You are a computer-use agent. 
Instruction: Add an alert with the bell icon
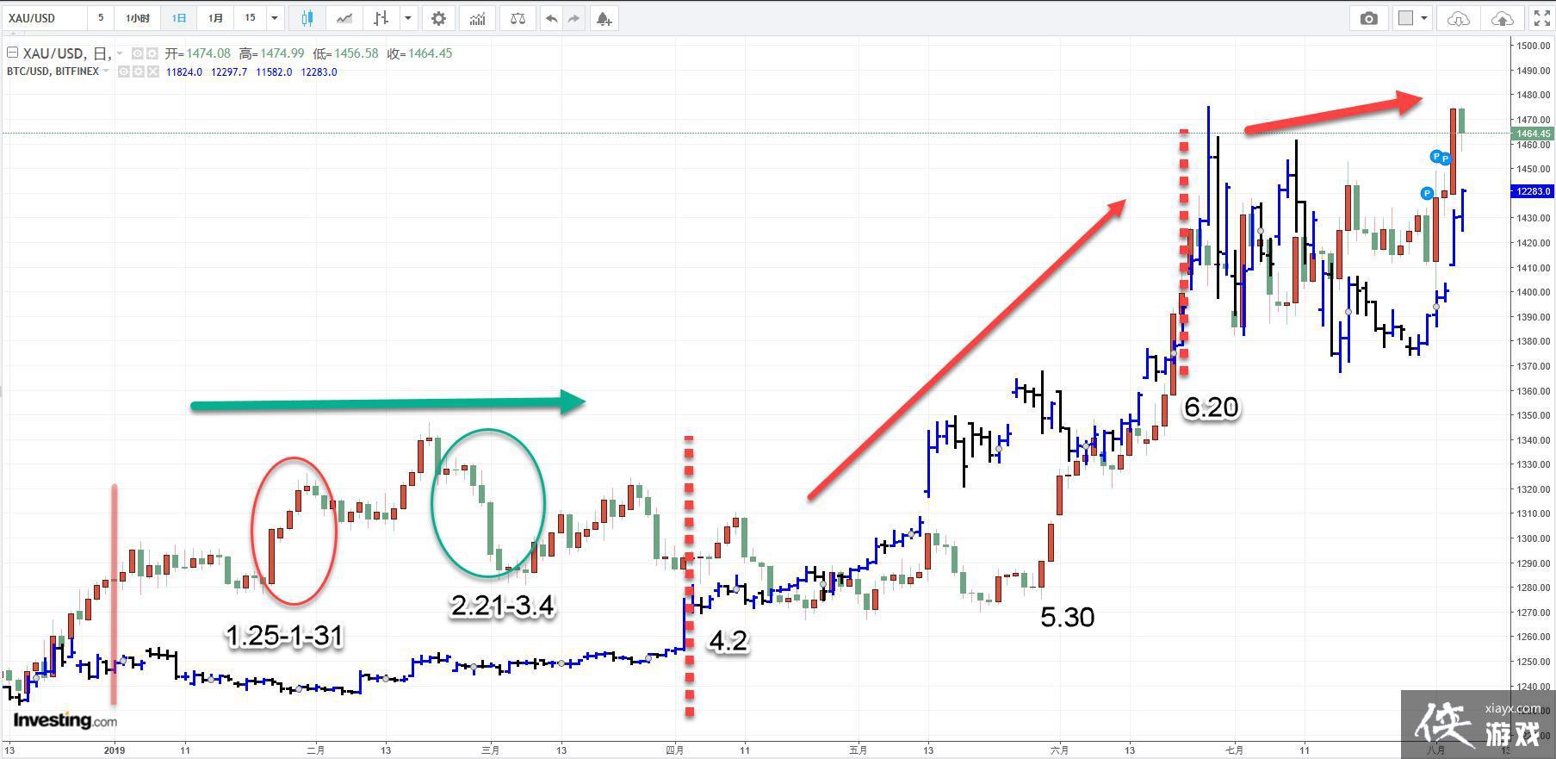(x=604, y=18)
